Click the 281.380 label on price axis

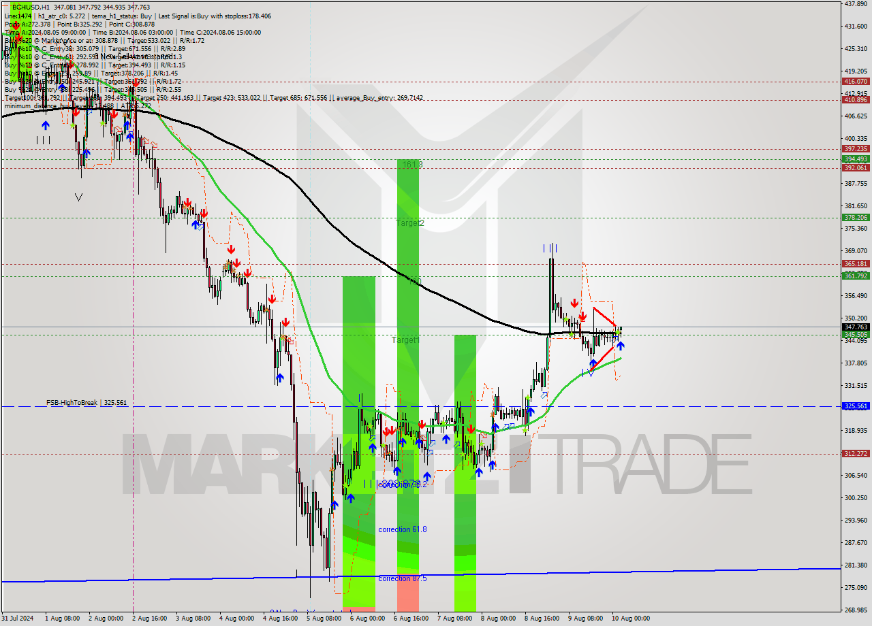click(856, 565)
